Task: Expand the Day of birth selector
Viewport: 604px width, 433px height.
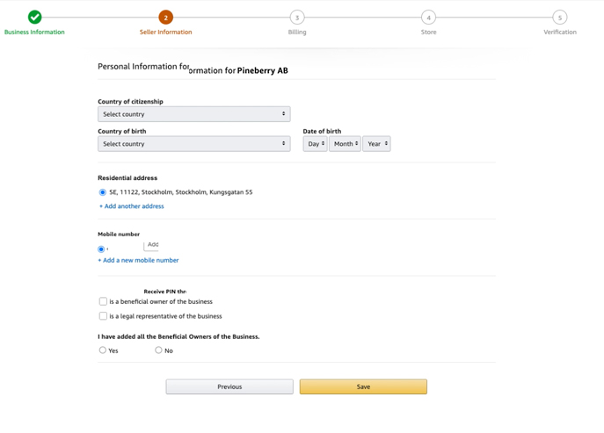Action: [315, 143]
